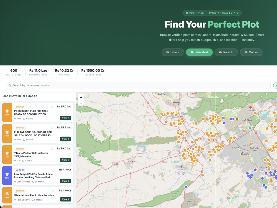Click the 600 PLOTS IN ISLAMABAD heading
277x208 pixels.
20,96
